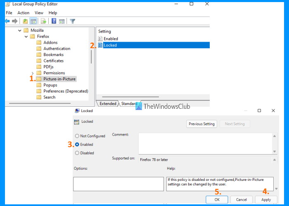Select the Disabled radio button
The height and width of the screenshot is (206, 289).
click(77, 153)
